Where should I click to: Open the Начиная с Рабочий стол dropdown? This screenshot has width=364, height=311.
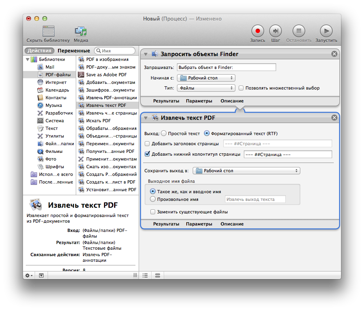[206, 78]
